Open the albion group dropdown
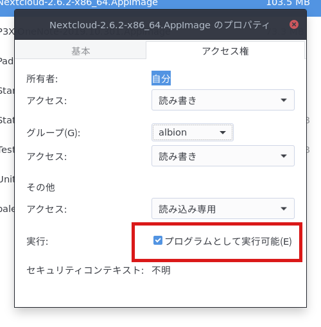321x327 pixels. (193, 132)
